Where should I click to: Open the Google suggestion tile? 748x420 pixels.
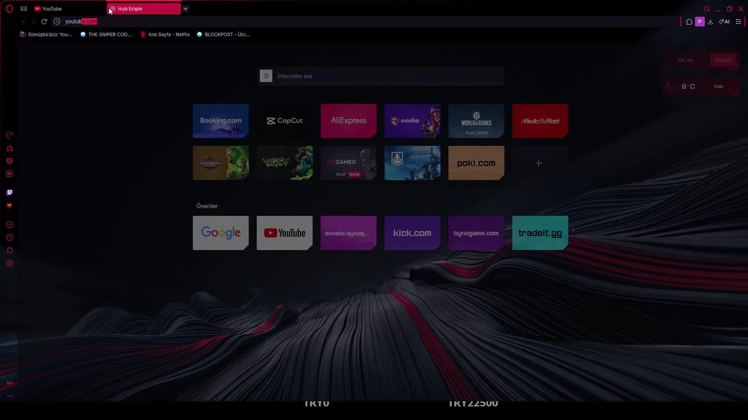(221, 233)
